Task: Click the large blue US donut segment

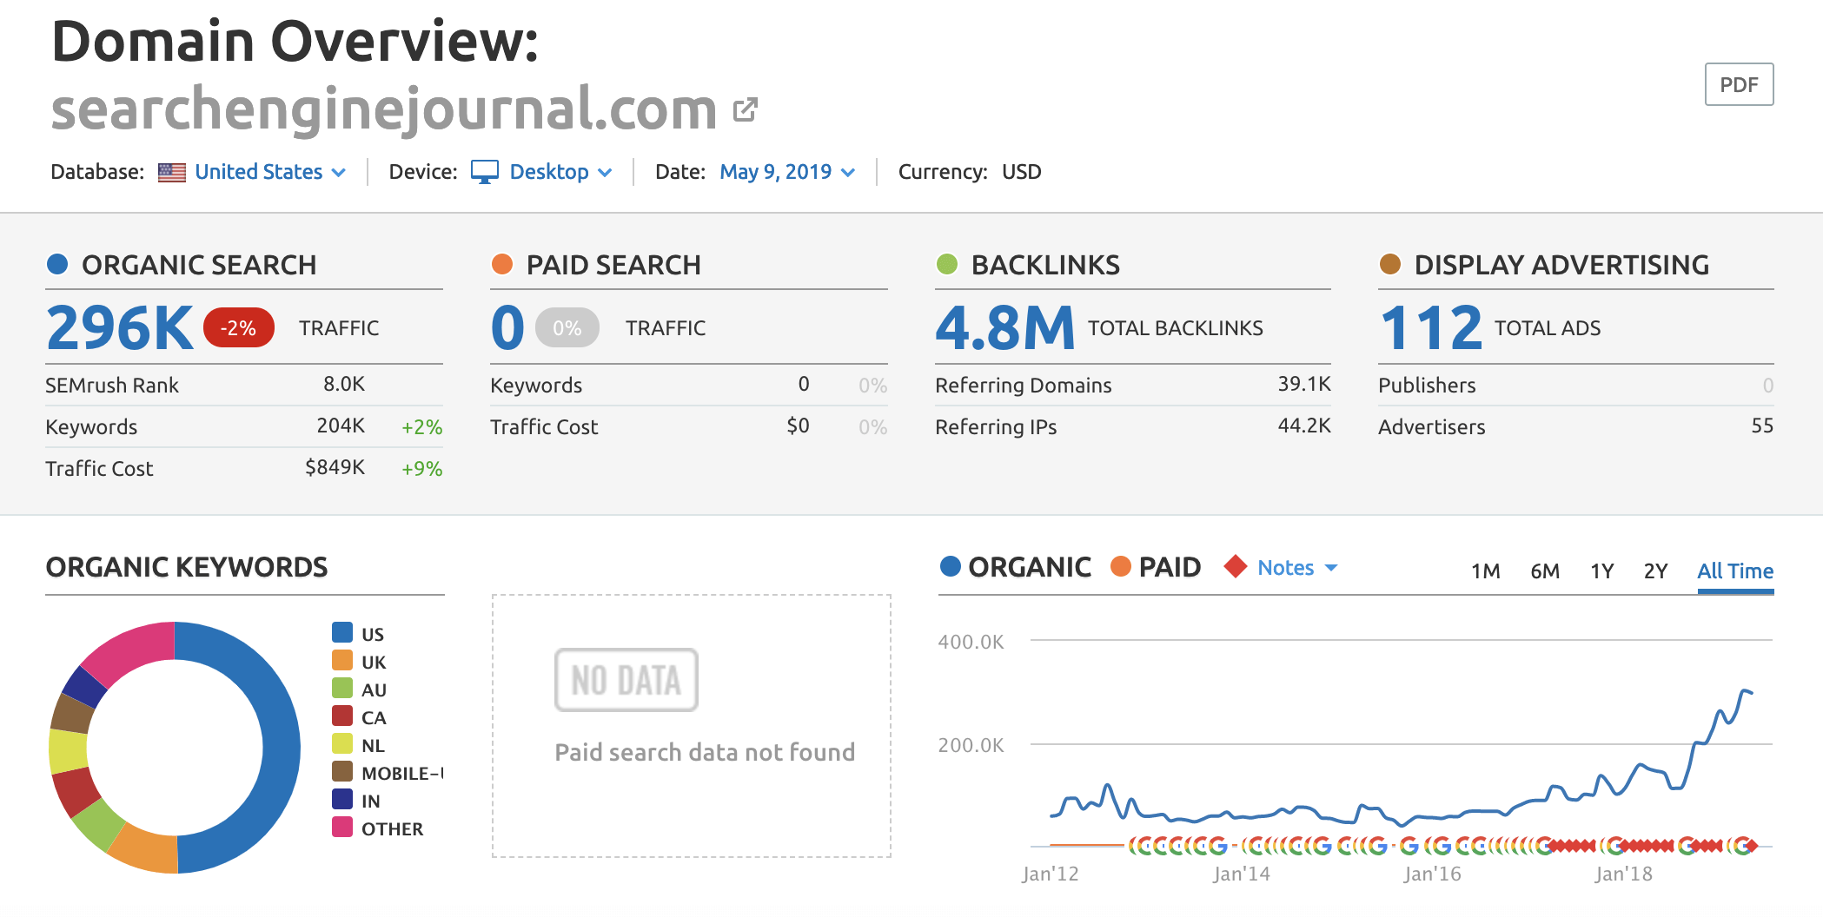Action: 279,747
